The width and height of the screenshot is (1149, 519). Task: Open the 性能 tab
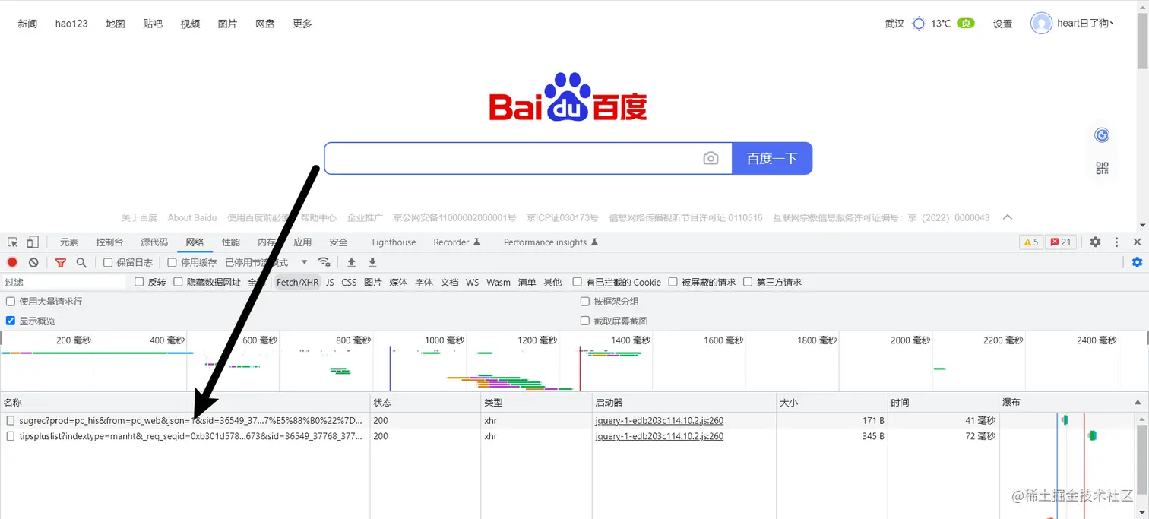[231, 242]
